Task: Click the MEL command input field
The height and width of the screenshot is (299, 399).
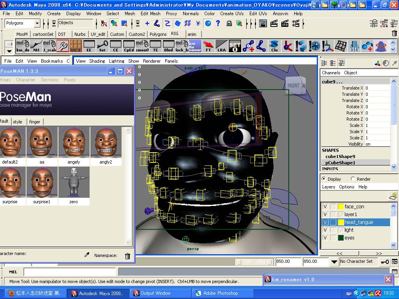Action: (x=70, y=272)
